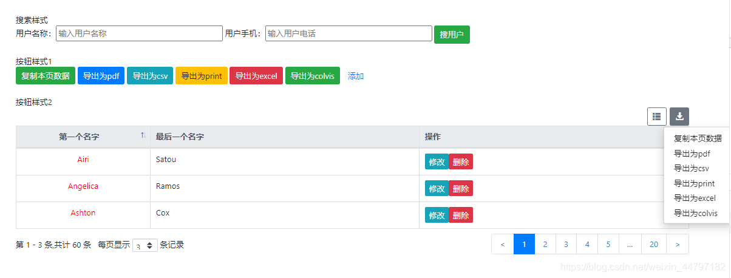Select page 2 in pagination

point(545,244)
